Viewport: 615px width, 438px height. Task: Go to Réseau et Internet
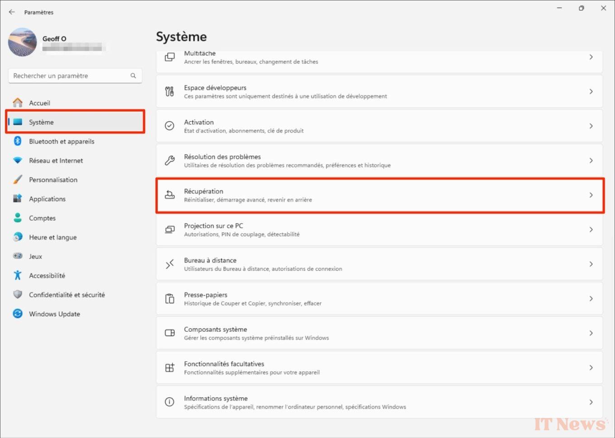coord(56,160)
